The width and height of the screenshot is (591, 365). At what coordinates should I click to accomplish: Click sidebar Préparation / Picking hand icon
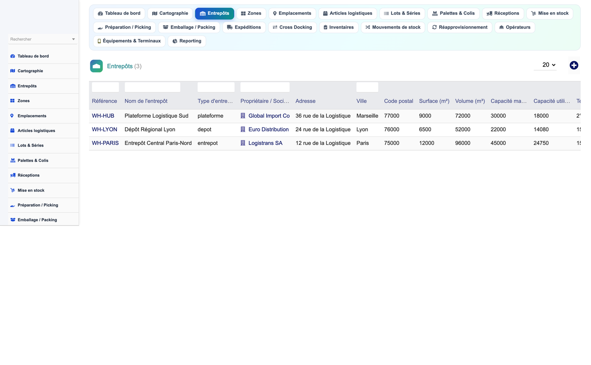(13, 205)
